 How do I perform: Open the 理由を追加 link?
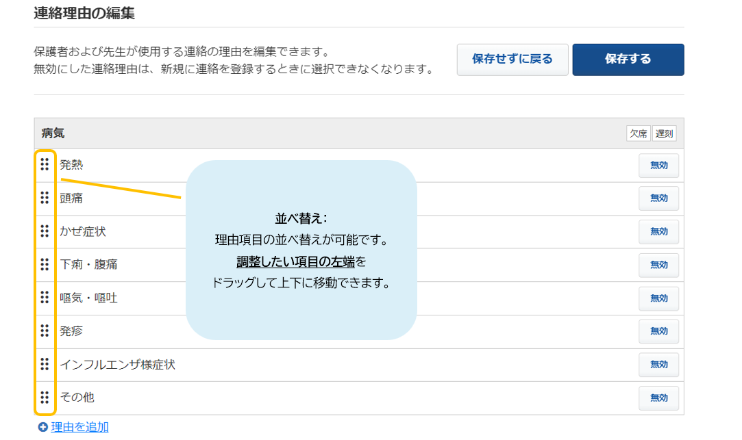tap(79, 427)
